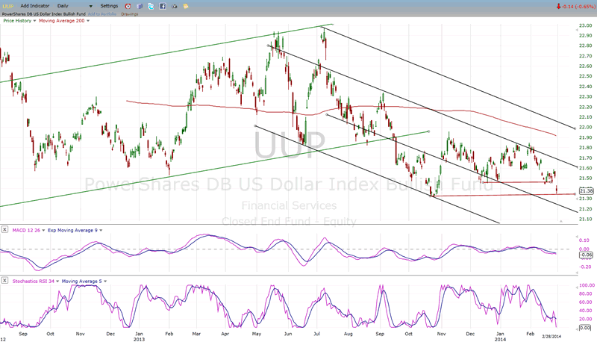The height and width of the screenshot is (342, 597).
Task: Expand the Moving Average 200 dropdown
Action: pos(88,21)
